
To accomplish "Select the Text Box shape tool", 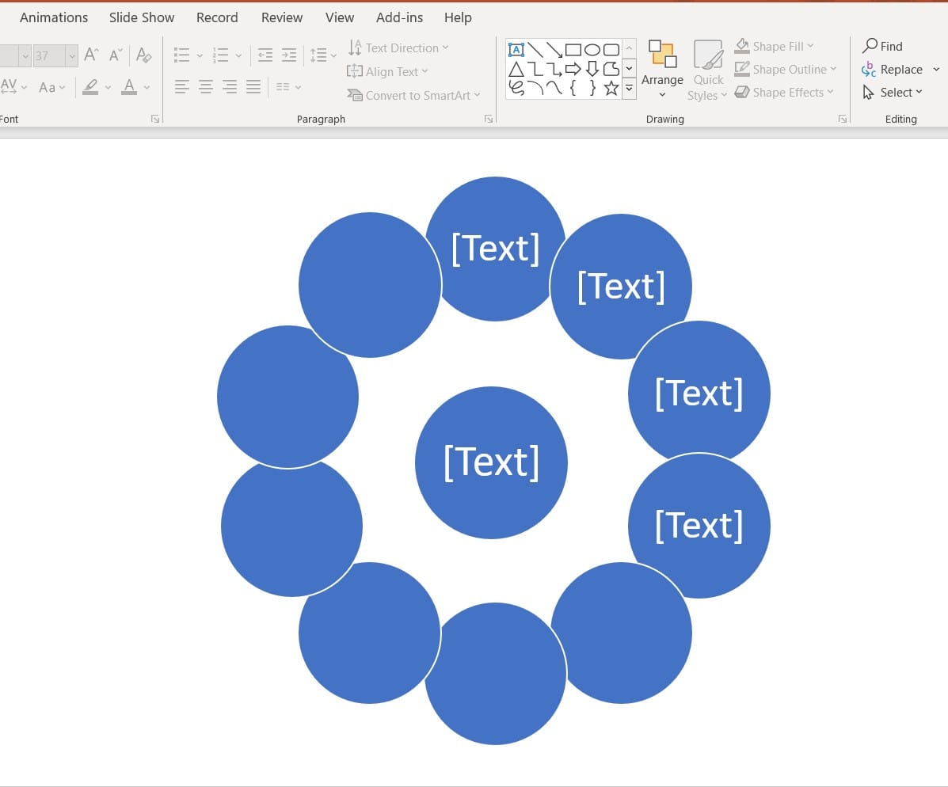I will coord(516,50).
